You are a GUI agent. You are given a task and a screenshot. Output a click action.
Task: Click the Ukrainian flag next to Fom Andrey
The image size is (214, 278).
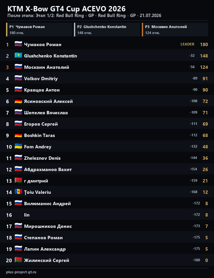18,146
